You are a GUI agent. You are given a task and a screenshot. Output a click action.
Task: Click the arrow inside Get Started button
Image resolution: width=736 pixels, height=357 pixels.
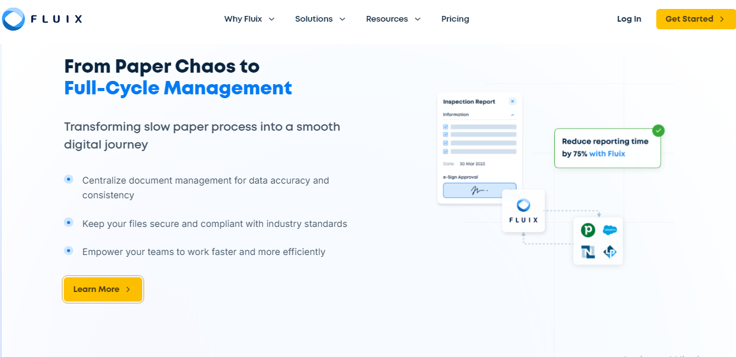pyautogui.click(x=722, y=19)
